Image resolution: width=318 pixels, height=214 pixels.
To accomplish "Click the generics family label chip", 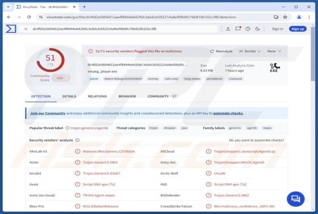I will (x=235, y=128).
